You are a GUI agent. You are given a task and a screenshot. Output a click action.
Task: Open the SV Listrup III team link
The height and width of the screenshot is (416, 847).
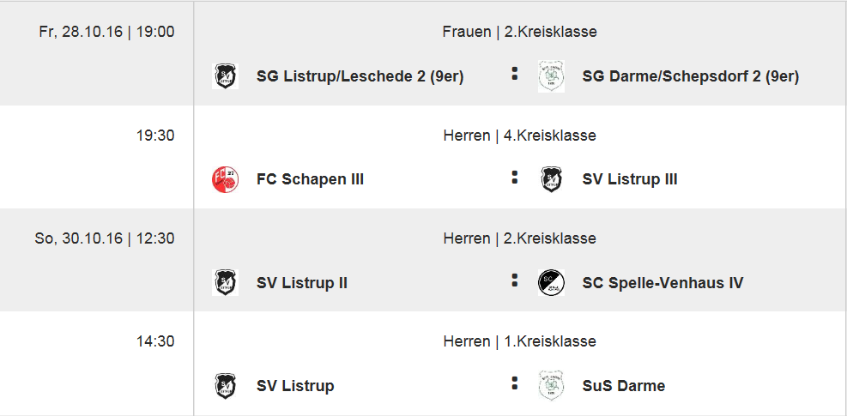(x=630, y=179)
